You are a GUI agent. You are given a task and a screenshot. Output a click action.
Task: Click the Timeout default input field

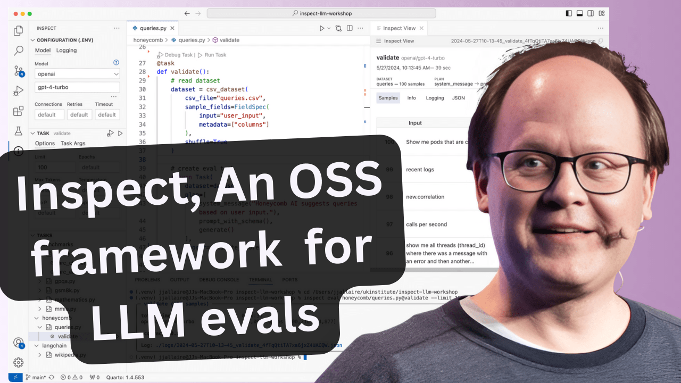[106, 114]
